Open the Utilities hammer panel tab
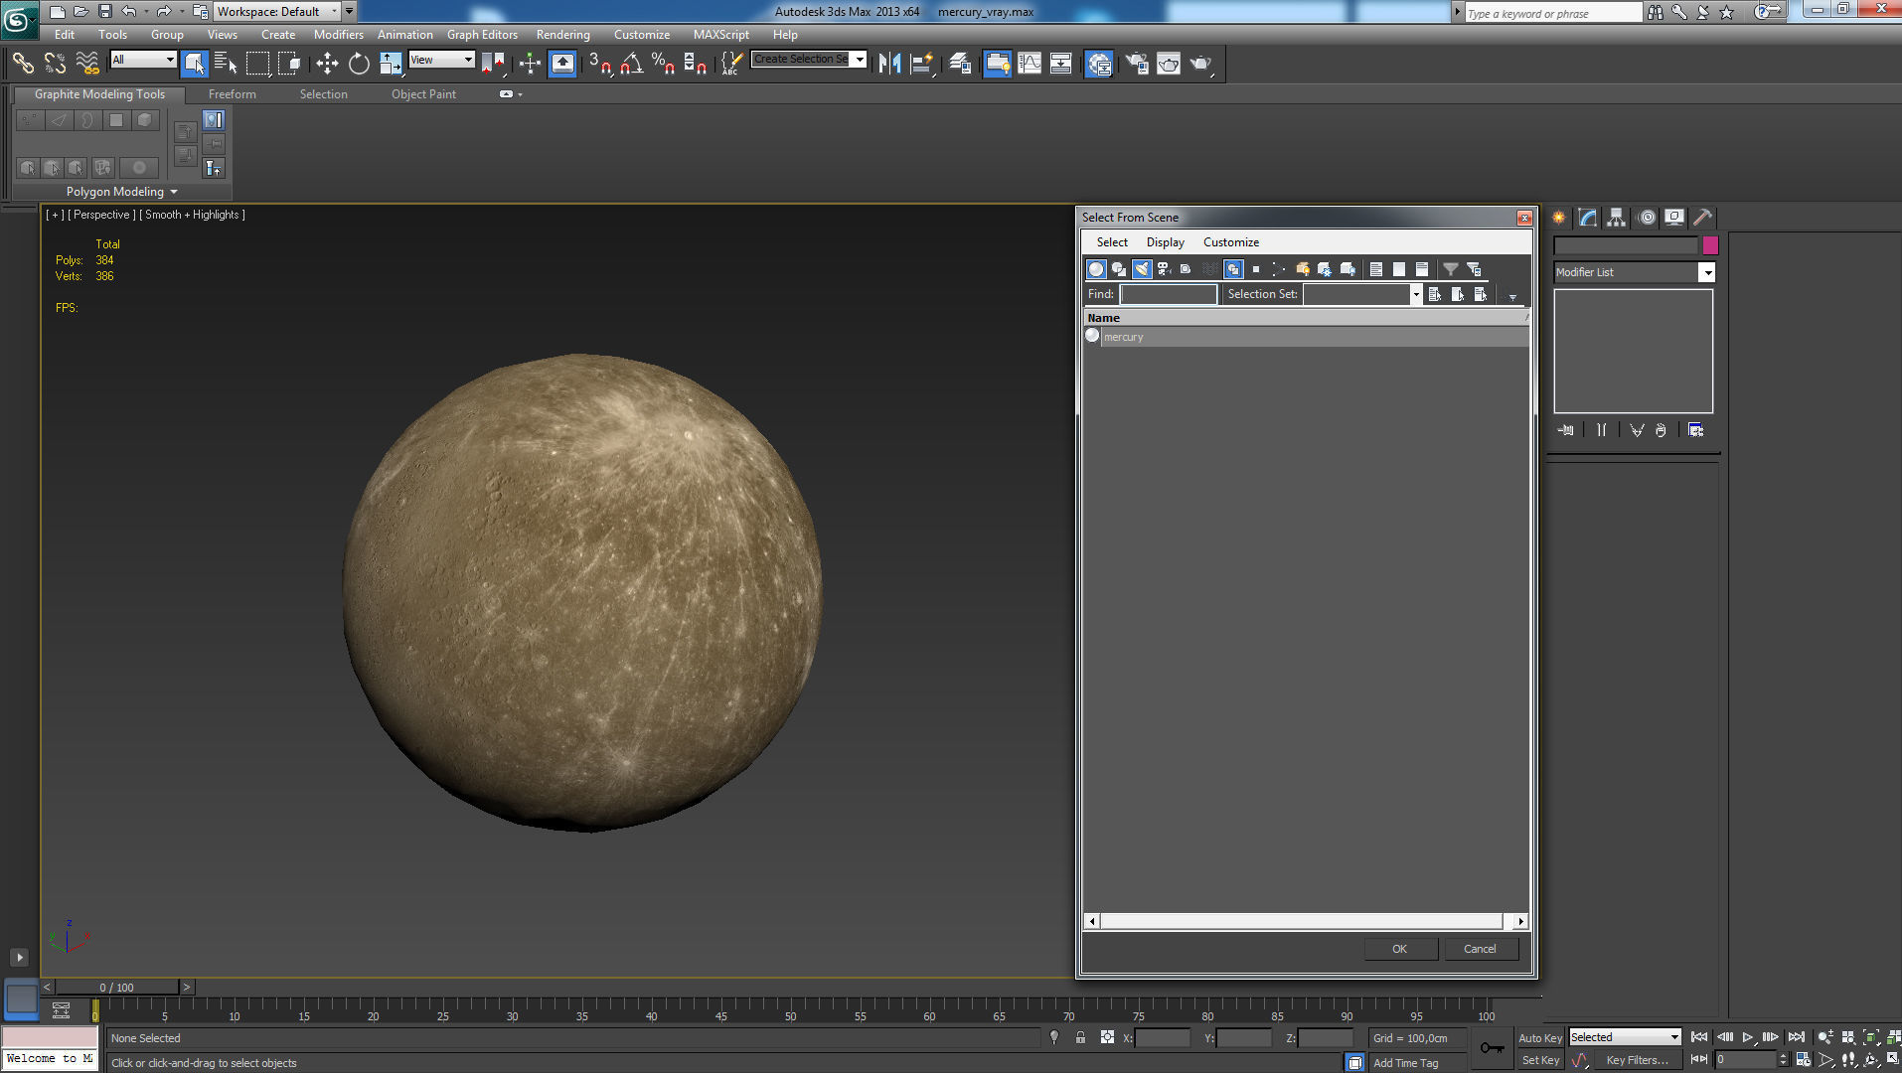Screen dimensions: 1902x1073 click(x=1703, y=218)
